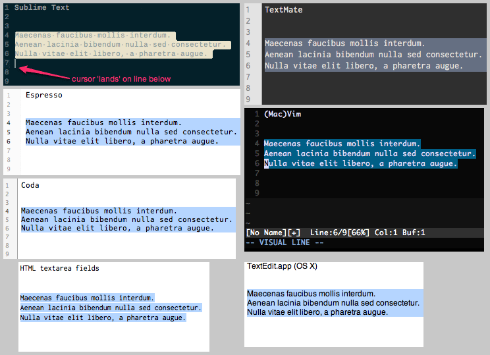Click 'Maecenas faucibus' line in Sublime Text

click(93, 36)
